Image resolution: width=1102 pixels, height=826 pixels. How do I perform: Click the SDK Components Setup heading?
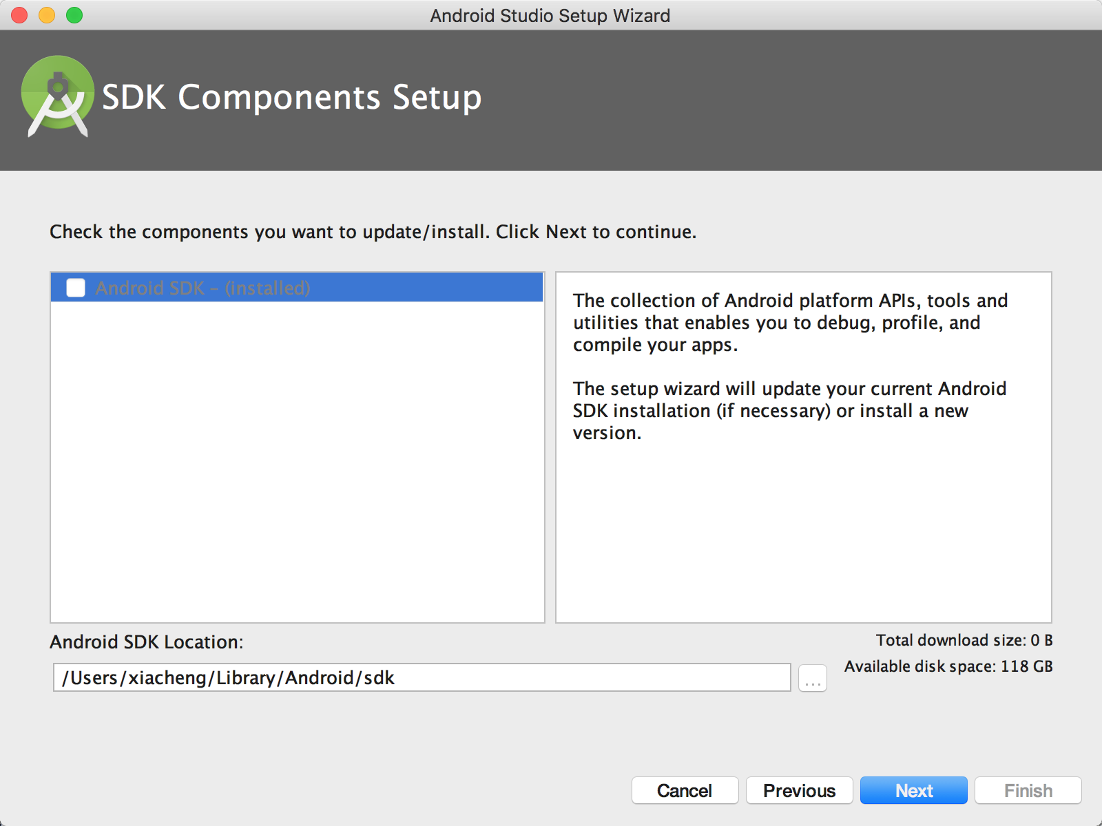(x=291, y=97)
